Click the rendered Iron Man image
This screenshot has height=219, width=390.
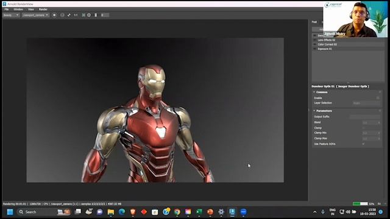(x=155, y=110)
